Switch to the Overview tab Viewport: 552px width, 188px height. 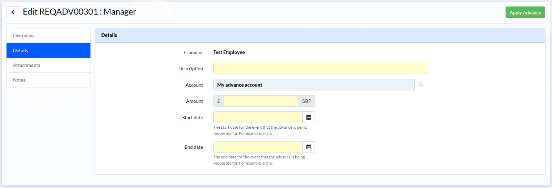point(48,36)
